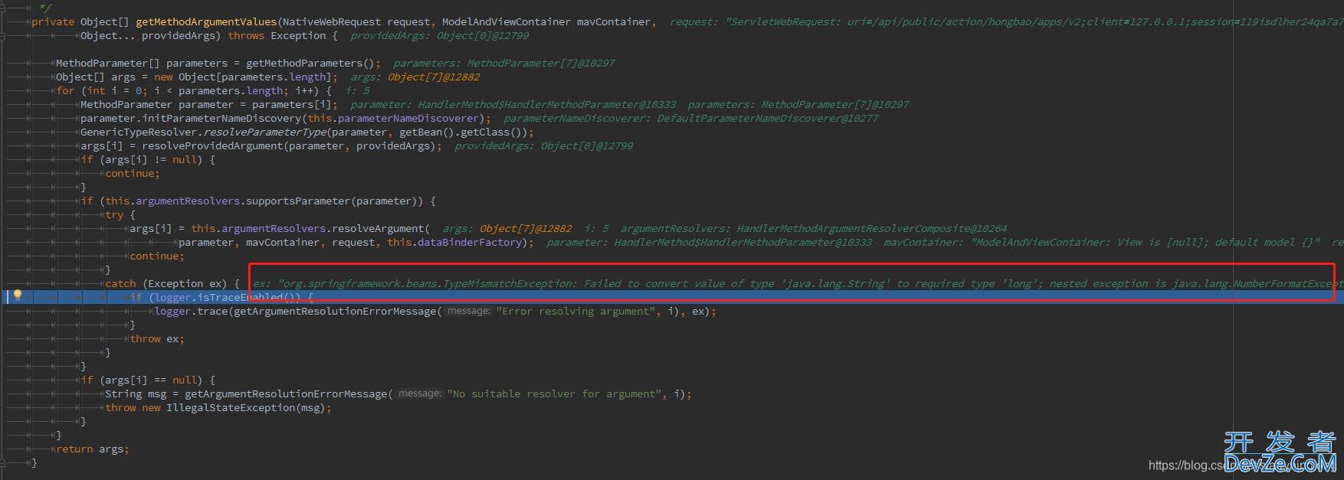The width and height of the screenshot is (1344, 480).
Task: Toggle fold marker beside the comment end '*/'
Action: coord(3,8)
